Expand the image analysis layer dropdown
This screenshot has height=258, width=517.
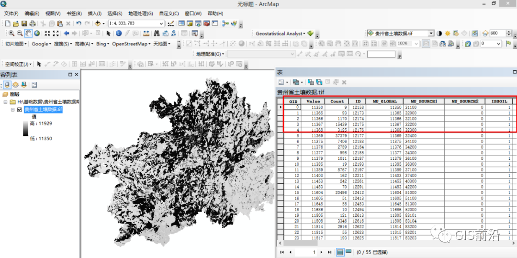click(x=430, y=34)
